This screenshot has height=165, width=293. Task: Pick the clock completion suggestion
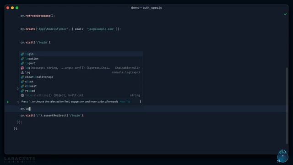coord(81,82)
